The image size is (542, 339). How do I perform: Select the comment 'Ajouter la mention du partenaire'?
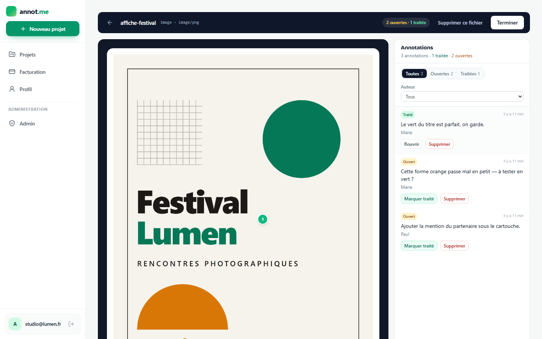point(460,226)
